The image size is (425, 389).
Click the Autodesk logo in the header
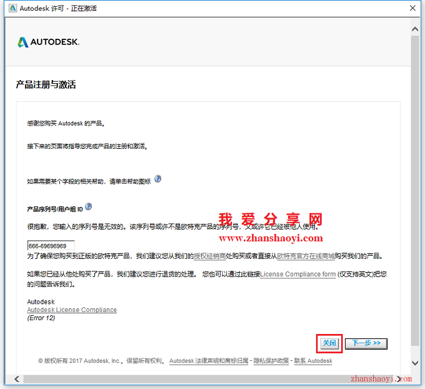tap(49, 42)
